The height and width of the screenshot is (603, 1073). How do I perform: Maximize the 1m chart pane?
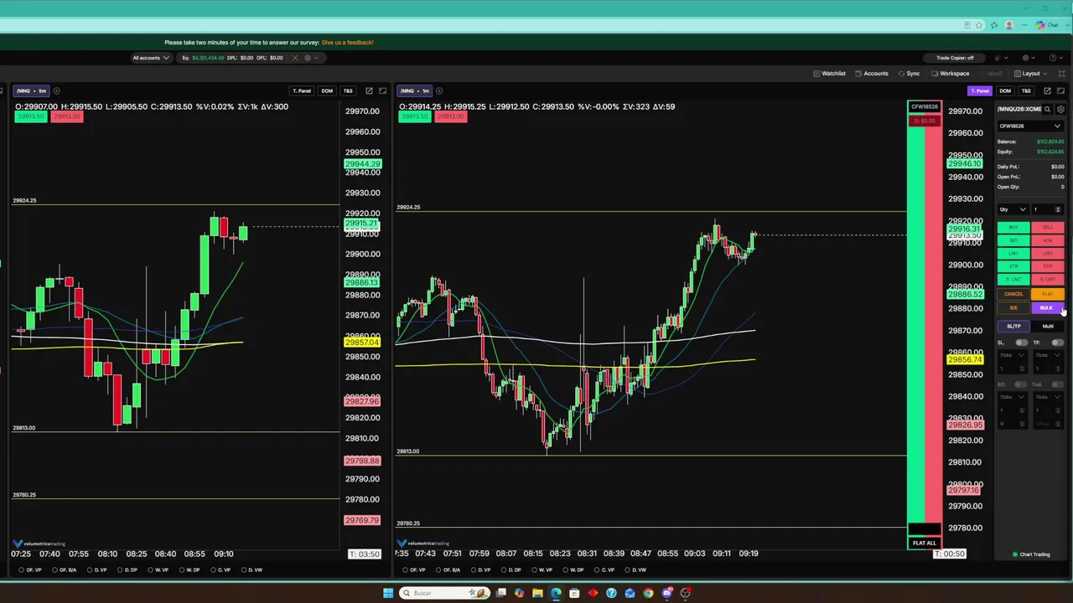(1060, 90)
